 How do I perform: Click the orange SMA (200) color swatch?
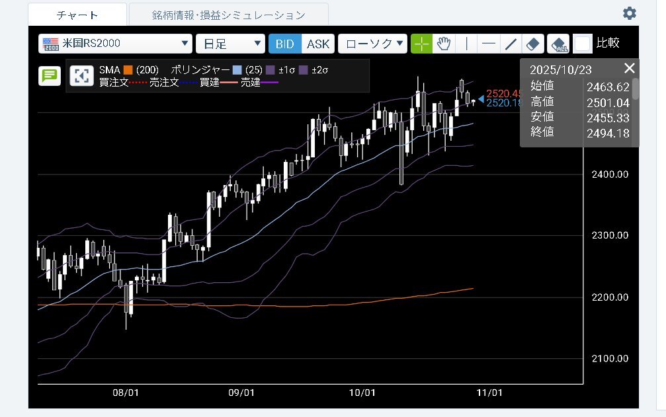tap(128, 69)
